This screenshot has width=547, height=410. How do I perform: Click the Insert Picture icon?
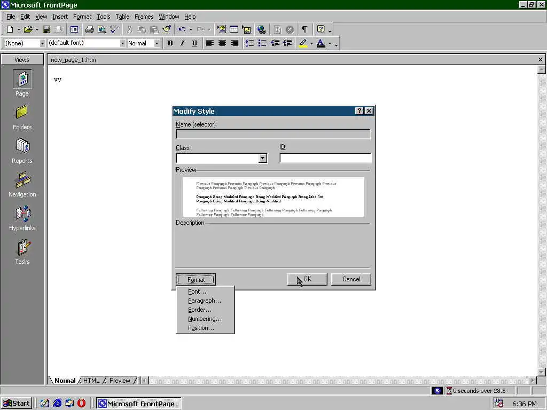tap(246, 30)
